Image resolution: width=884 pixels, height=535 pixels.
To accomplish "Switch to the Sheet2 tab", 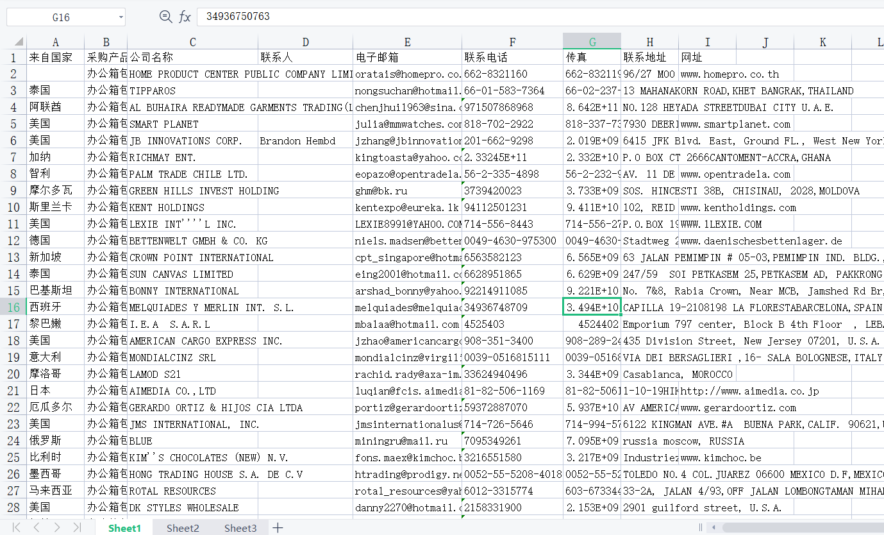I will tap(183, 528).
